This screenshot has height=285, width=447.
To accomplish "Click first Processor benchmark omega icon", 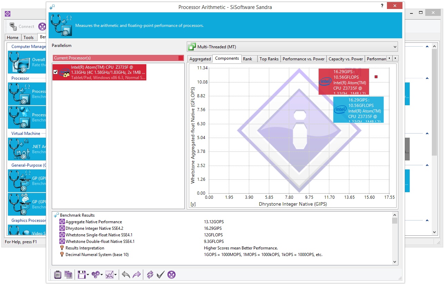I will point(20,94).
